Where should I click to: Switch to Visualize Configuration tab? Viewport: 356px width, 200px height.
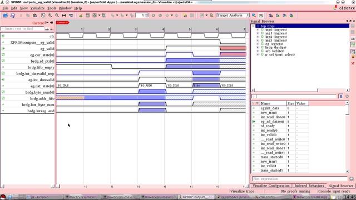(271, 186)
